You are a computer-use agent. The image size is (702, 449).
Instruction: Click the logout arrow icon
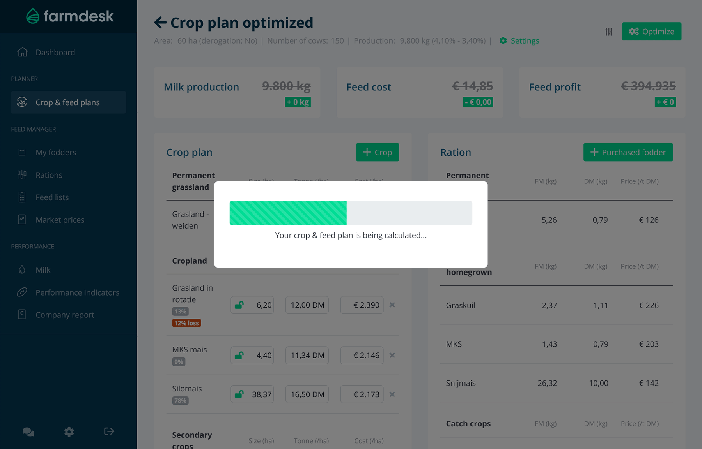(x=109, y=431)
